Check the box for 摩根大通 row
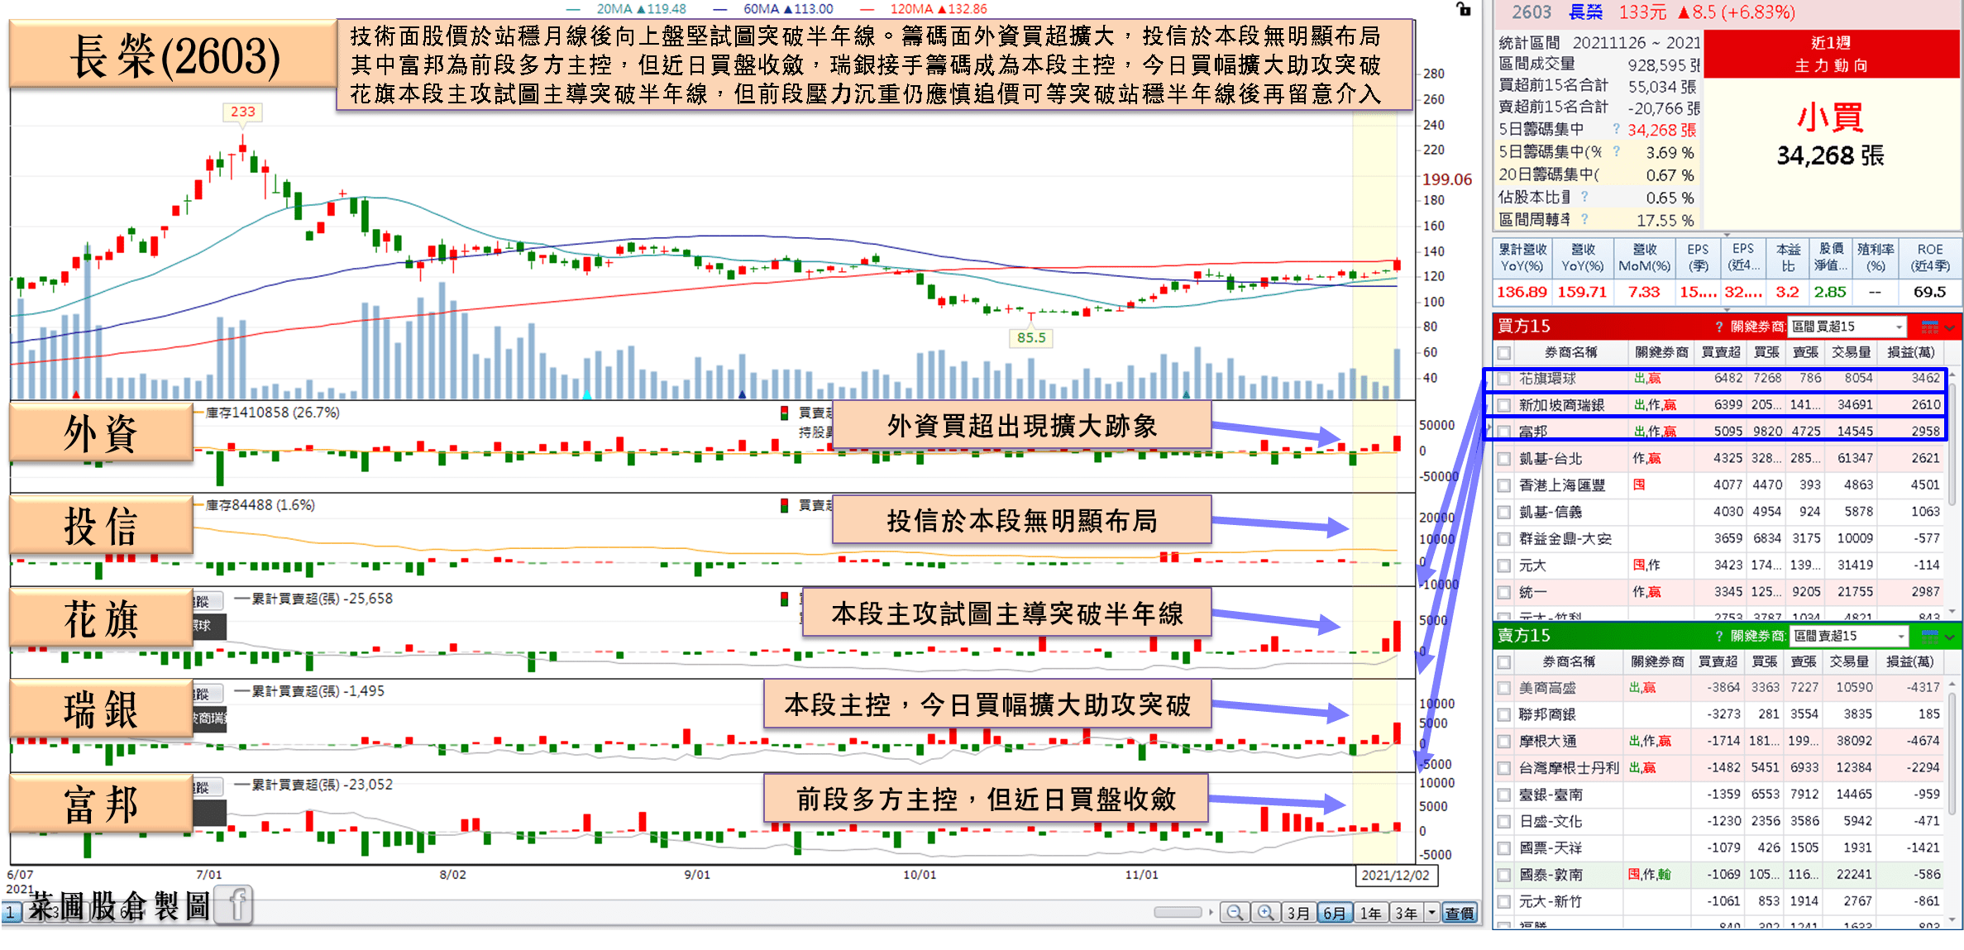Screen dimensions: 1964x950 click(1504, 742)
